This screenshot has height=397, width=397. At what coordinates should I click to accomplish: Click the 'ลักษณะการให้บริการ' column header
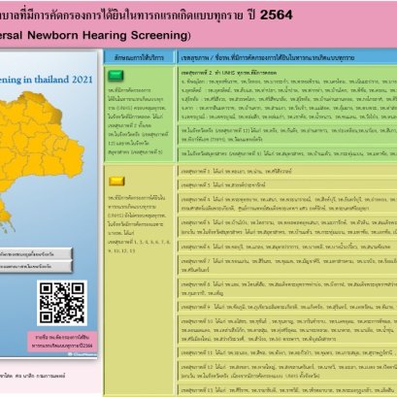(139, 57)
